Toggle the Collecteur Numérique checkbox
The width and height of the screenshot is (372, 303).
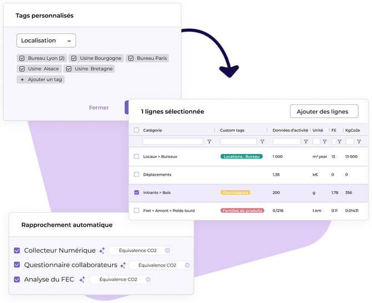click(17, 251)
